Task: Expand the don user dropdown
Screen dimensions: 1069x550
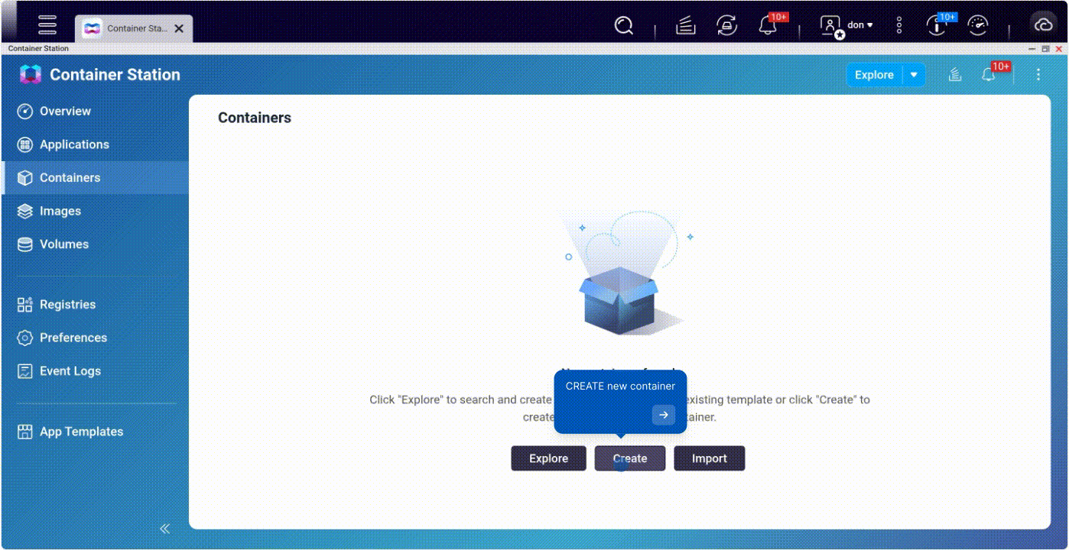Action: [860, 25]
